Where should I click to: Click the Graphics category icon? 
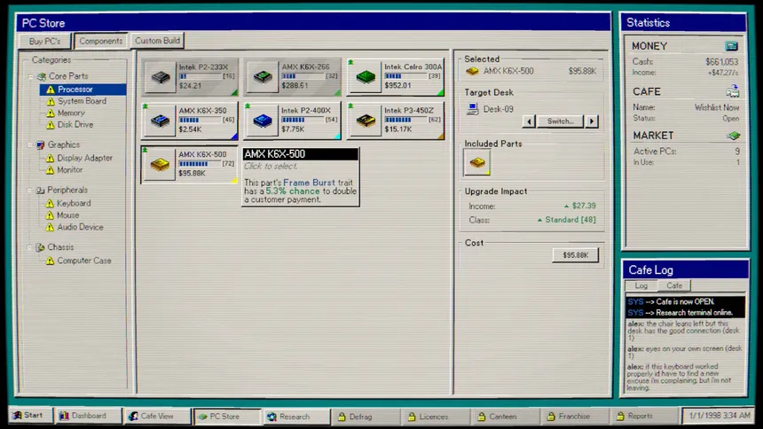[41, 145]
